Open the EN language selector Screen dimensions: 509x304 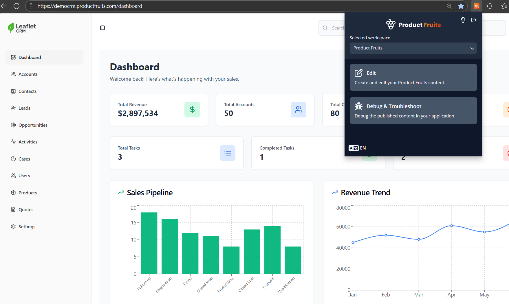coord(357,148)
